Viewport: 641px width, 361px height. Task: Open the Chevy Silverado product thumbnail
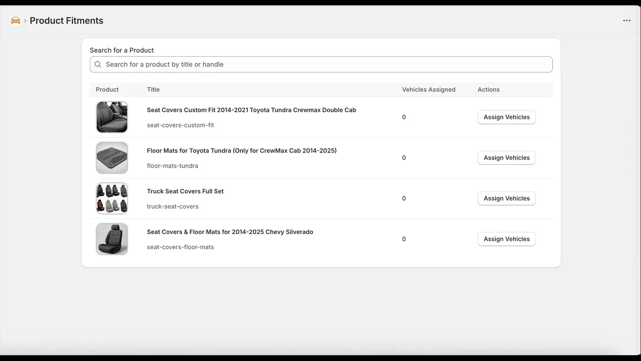pyautogui.click(x=112, y=239)
